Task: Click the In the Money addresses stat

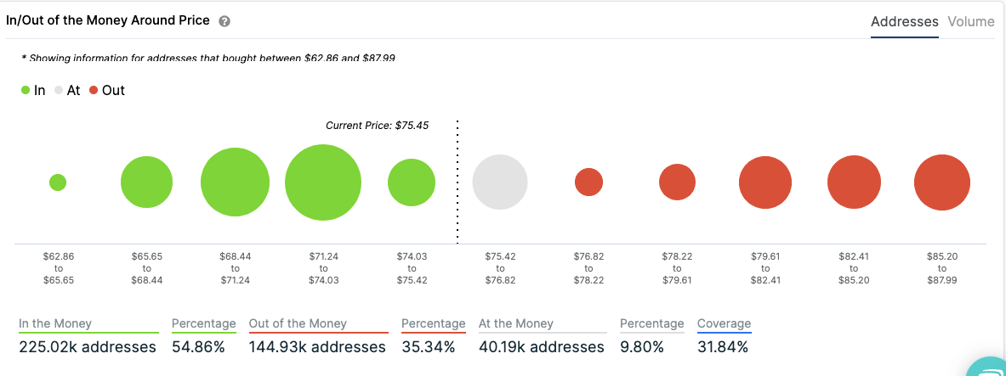Action: 88,346
